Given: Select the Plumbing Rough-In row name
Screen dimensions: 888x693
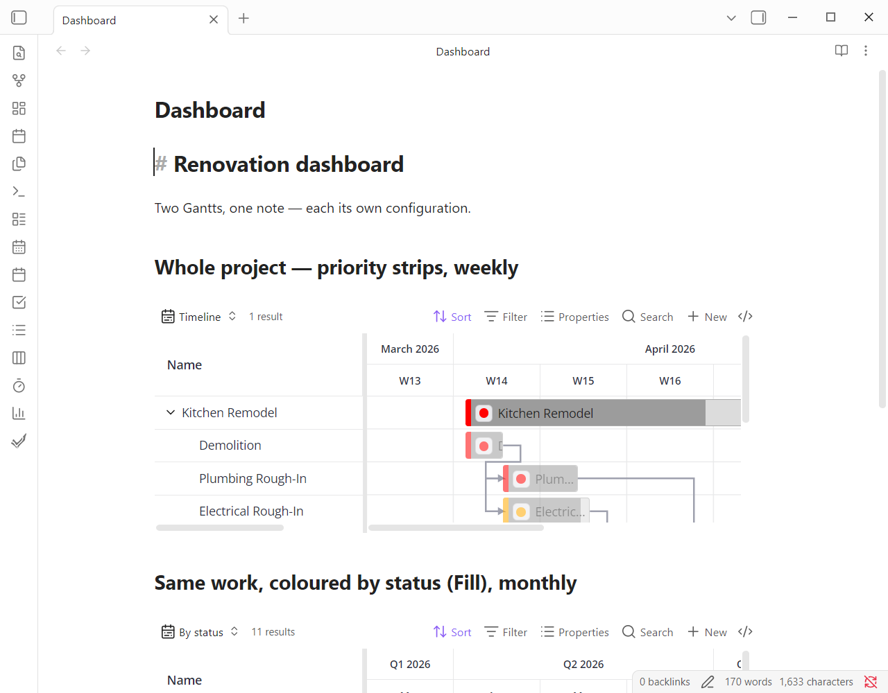Looking at the screenshot, I should (253, 479).
